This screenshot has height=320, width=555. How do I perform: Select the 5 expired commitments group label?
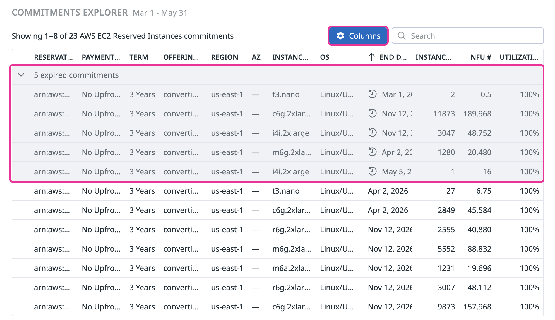(x=76, y=75)
